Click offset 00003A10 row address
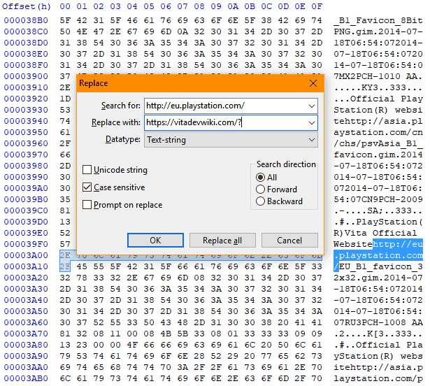430x386 pixels. pyautogui.click(x=26, y=266)
